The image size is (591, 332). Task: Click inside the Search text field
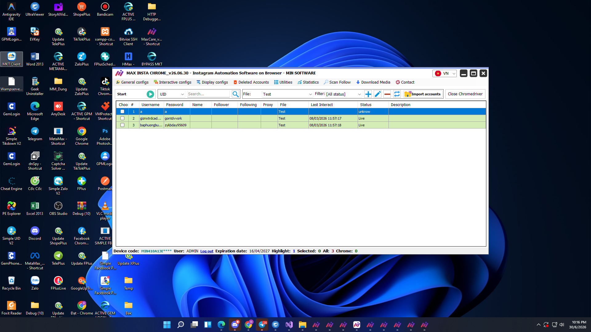click(208, 94)
